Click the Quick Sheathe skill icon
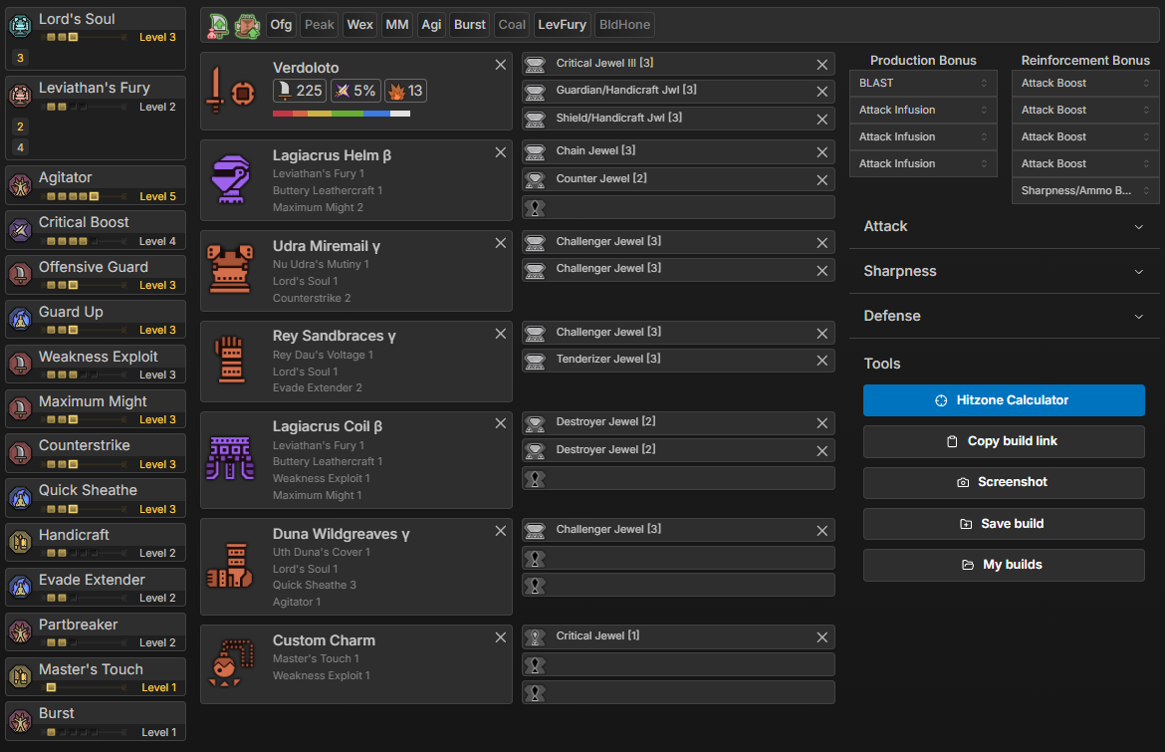The height and width of the screenshot is (752, 1165). click(x=20, y=497)
